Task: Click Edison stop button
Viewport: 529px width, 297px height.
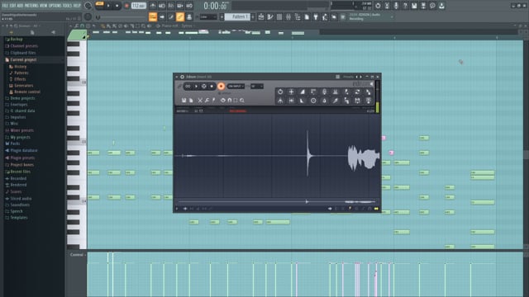Action: point(212,87)
